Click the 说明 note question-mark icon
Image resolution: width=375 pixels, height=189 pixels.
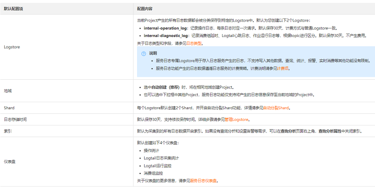143,54
